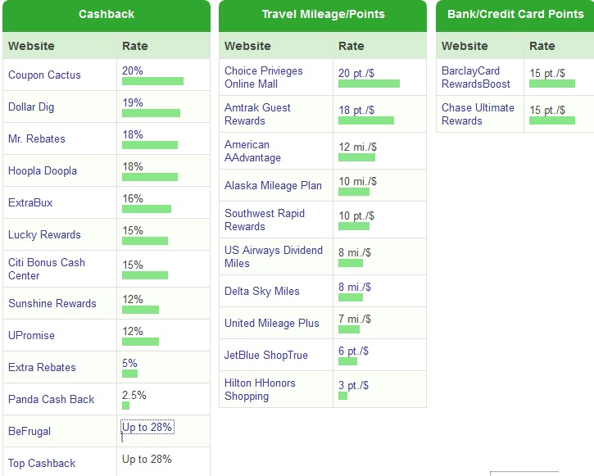Click the Dollar Dig cashback link

31,107
